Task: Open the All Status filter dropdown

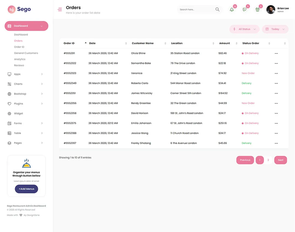Action: [244, 29]
